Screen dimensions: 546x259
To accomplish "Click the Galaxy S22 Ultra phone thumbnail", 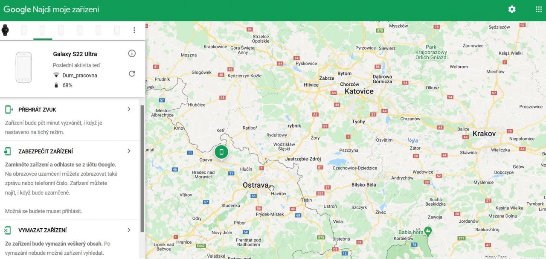I will click(x=23, y=67).
